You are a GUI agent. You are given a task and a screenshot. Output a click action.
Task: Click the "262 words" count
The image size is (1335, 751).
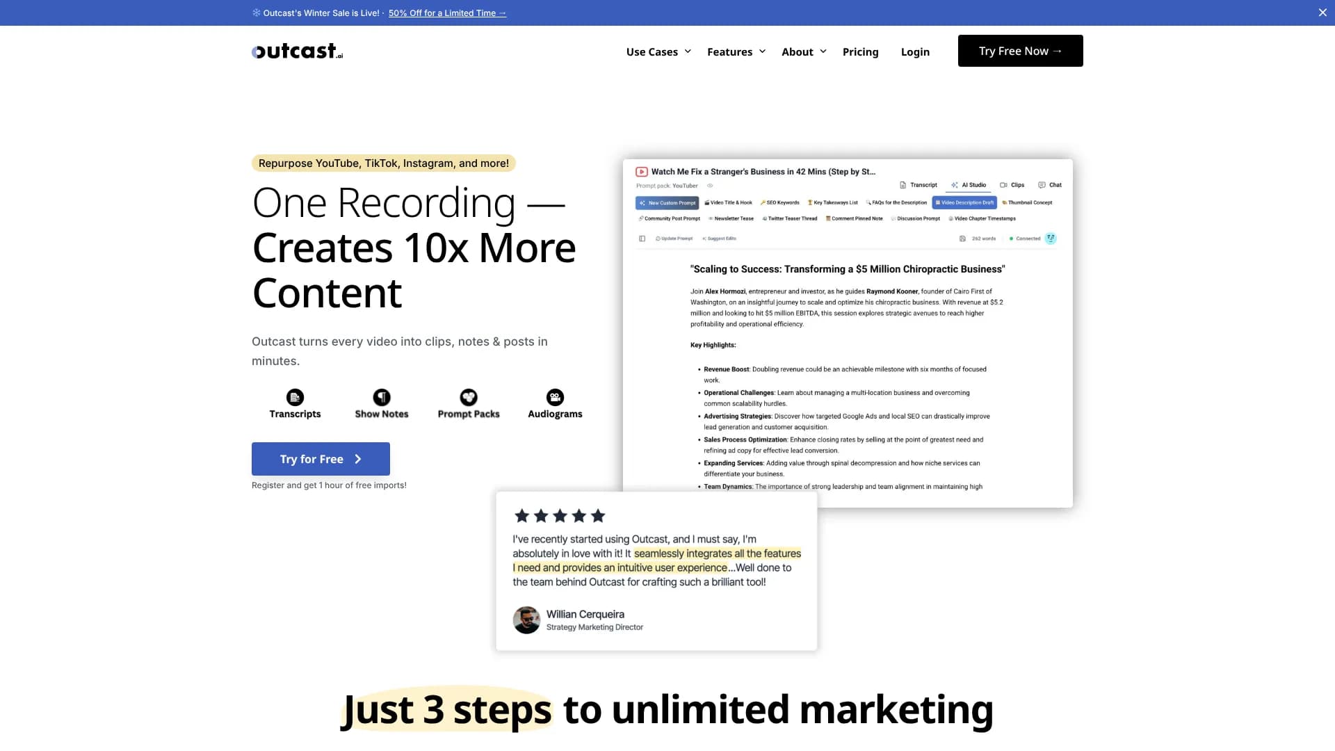(984, 239)
